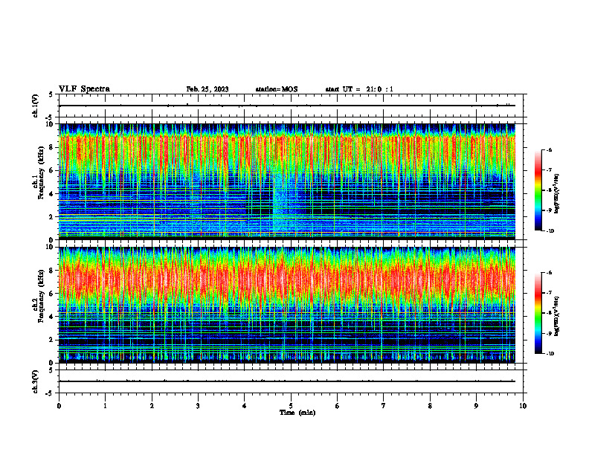
Task: Click the "-7" label on ch.2 color bar
Action: 549,293
